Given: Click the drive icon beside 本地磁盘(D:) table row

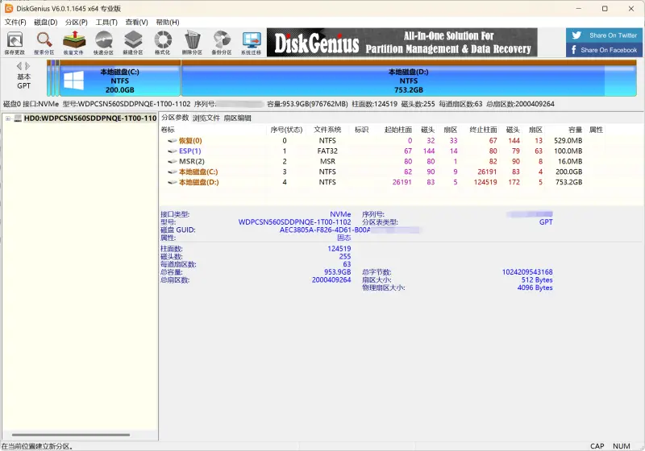Looking at the screenshot, I should point(173,182).
